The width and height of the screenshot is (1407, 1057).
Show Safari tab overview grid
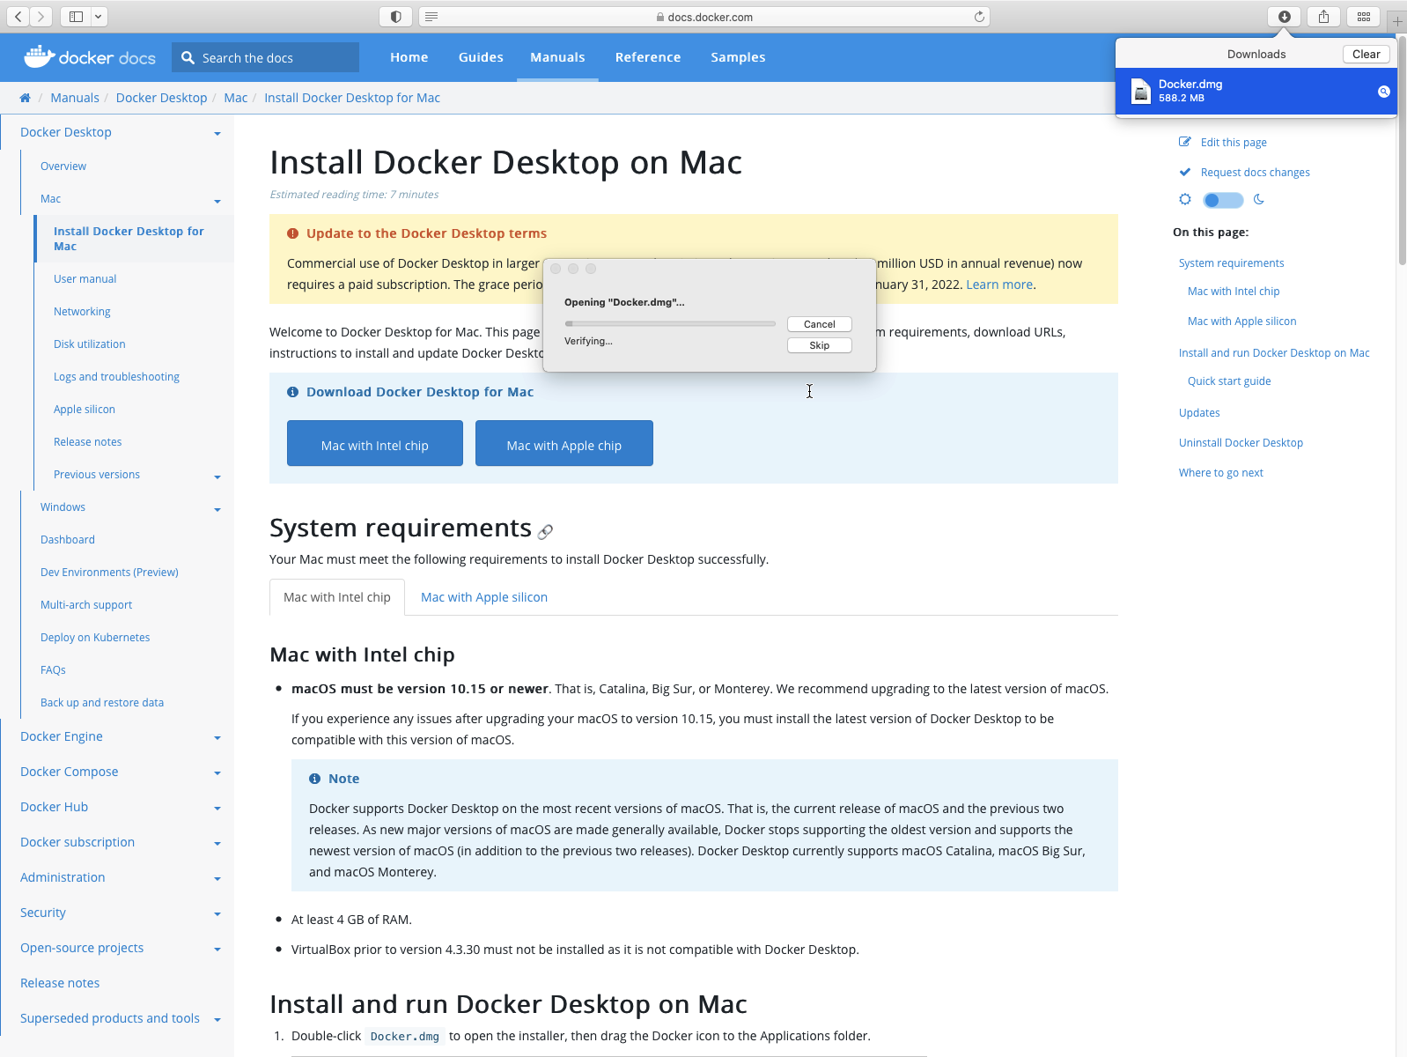pos(1363,17)
